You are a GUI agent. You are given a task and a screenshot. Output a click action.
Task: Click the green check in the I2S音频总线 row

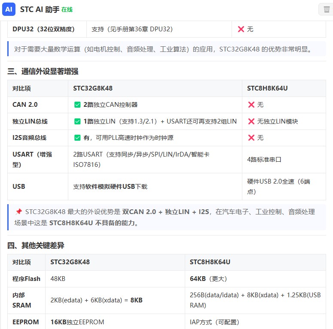point(77,138)
